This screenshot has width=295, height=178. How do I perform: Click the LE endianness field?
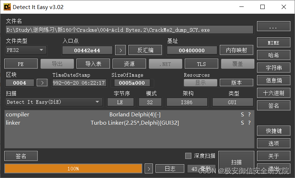coord(120,102)
